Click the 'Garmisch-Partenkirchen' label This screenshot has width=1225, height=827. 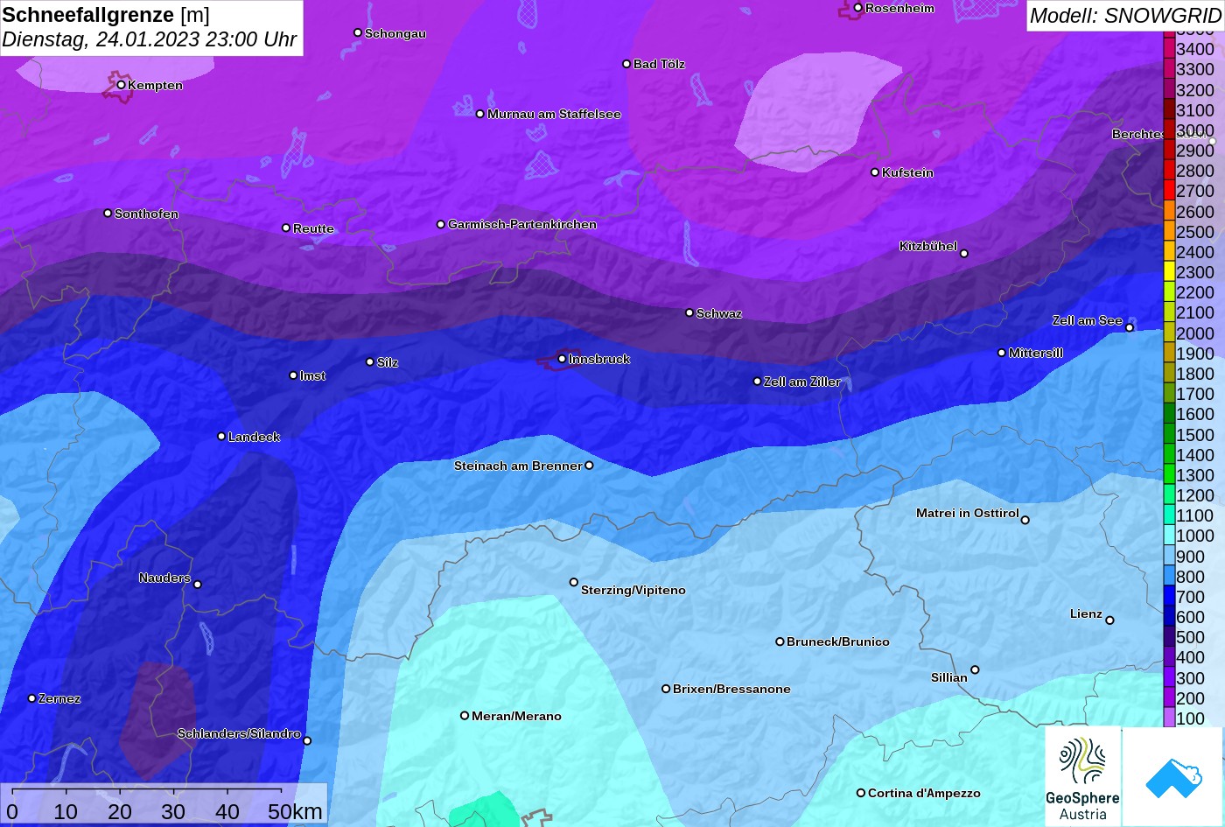tap(522, 225)
